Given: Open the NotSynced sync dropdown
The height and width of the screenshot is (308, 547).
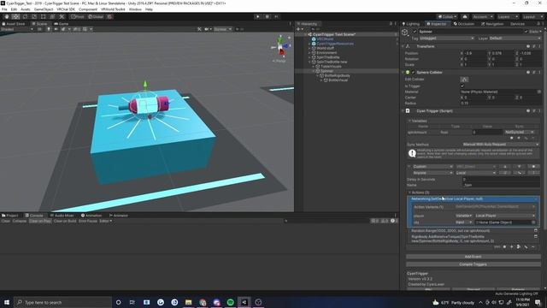Looking at the screenshot, I should 519,132.
